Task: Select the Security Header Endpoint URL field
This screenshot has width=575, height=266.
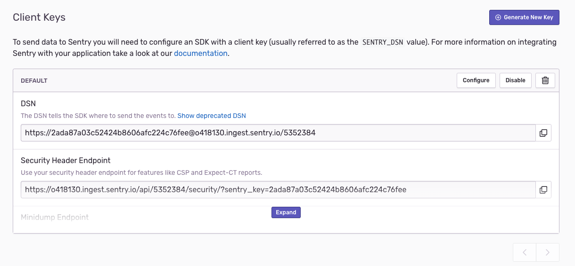Action: pyautogui.click(x=278, y=190)
